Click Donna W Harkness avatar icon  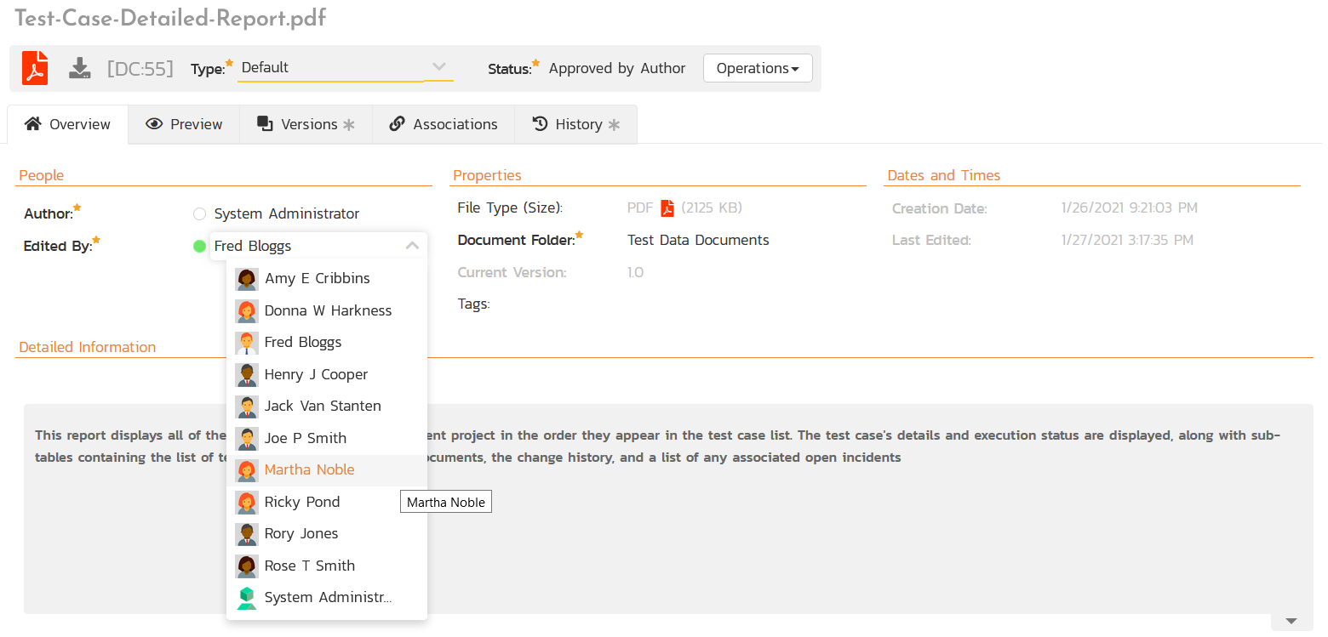[247, 311]
